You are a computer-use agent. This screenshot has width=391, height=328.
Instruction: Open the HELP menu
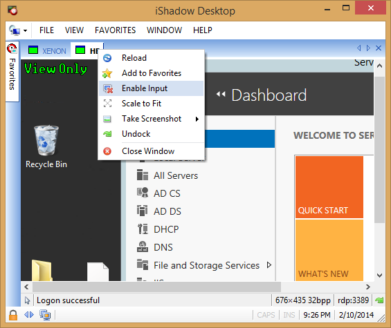click(x=203, y=30)
